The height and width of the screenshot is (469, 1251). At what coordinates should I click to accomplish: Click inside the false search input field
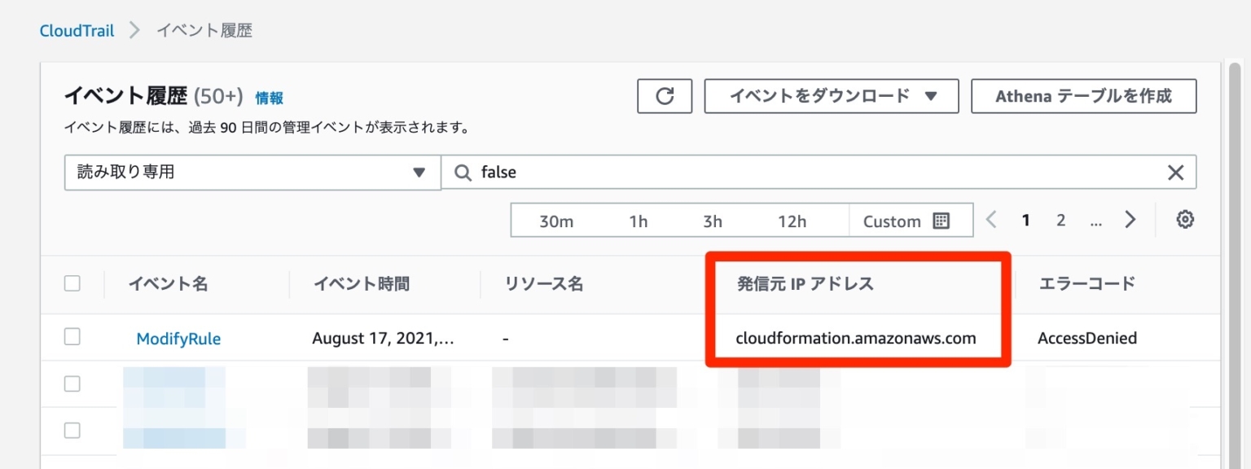click(x=570, y=172)
